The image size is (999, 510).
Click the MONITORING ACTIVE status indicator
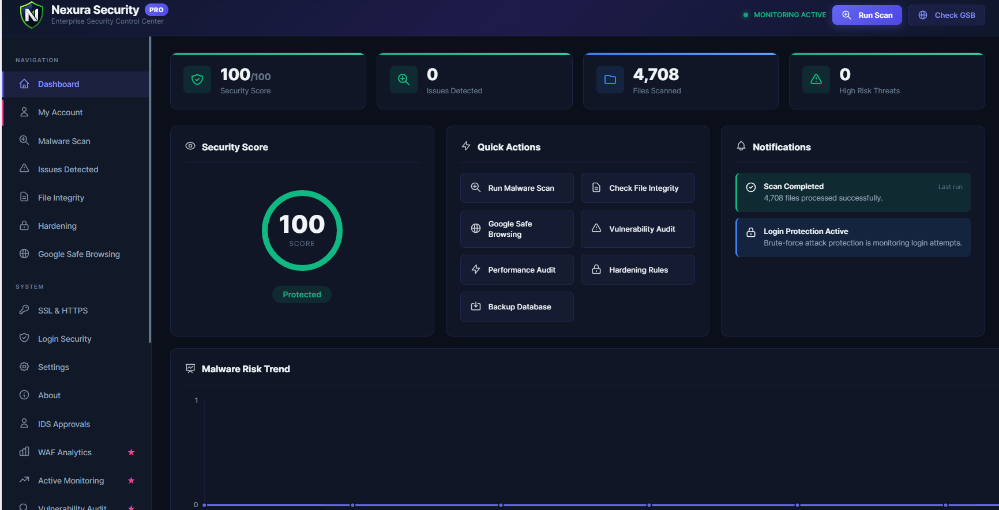click(784, 15)
